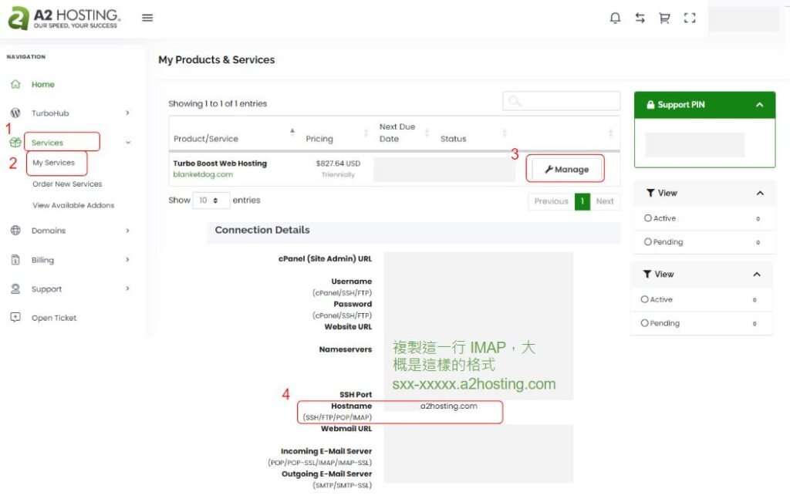Click the Connection Details heading
Screen dimensions: 790x499
tap(262, 230)
